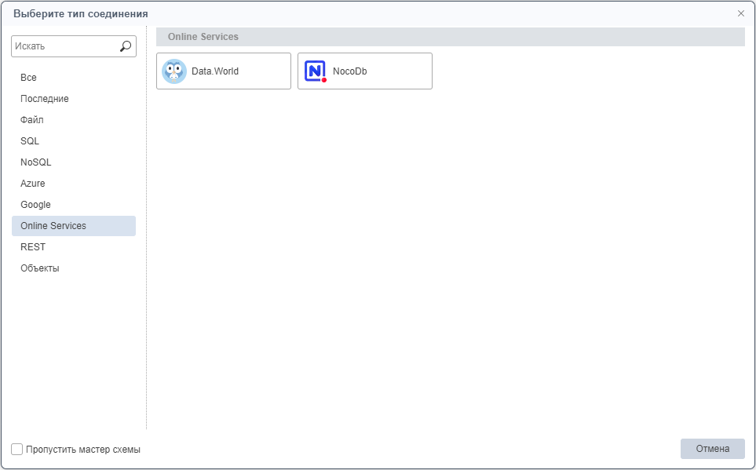Screen dimensions: 756x470
Task: Focus the Искать search field
Action: pos(64,46)
